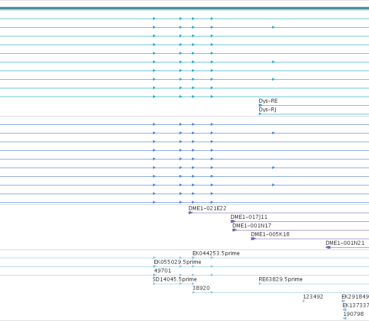This screenshot has width=369, height=321.
Task: Click the Dys-RE transcript label
Action: click(268, 101)
